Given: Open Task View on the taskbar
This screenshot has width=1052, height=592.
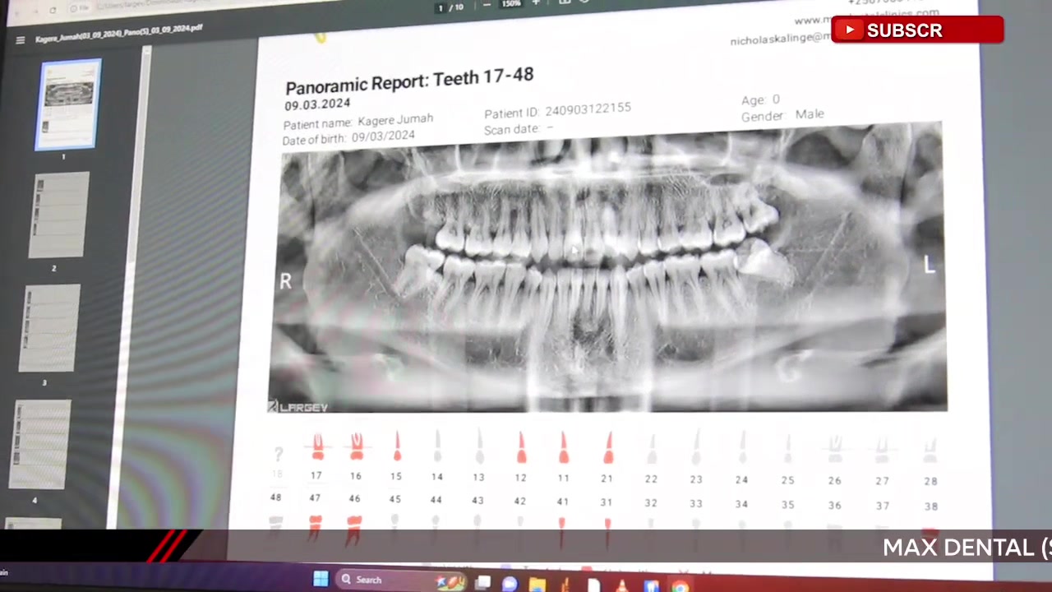Looking at the screenshot, I should (482, 583).
